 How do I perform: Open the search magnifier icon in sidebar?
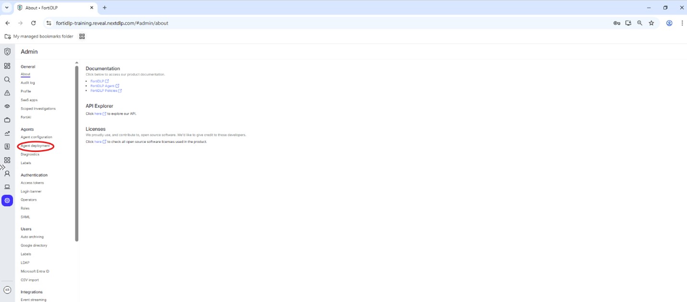(x=7, y=79)
